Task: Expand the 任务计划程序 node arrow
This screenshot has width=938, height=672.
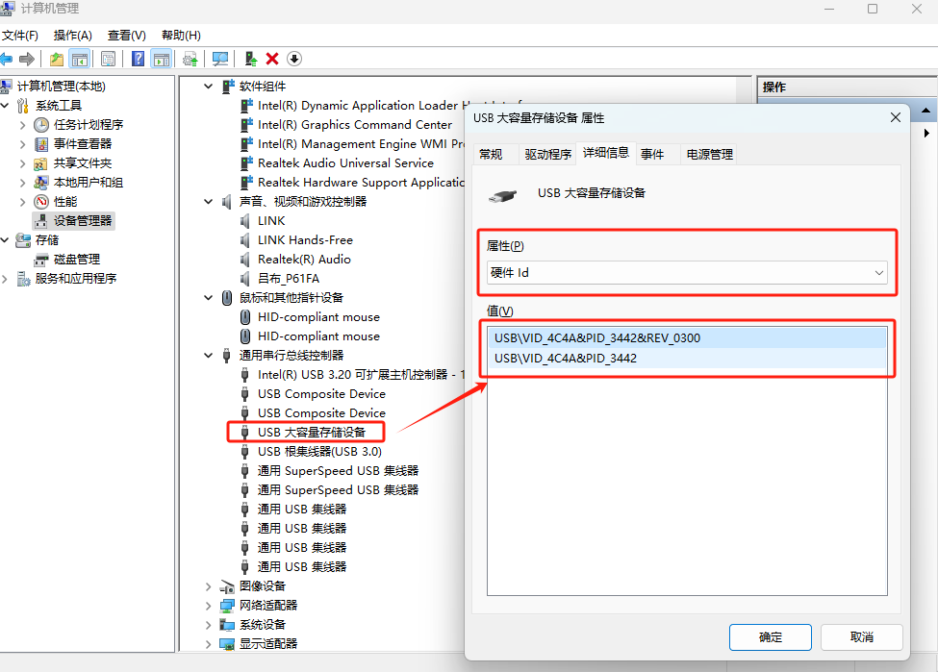Action: (23, 124)
